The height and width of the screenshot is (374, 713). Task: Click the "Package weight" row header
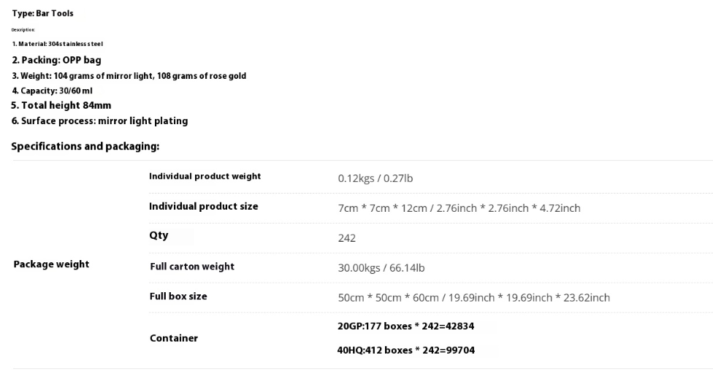(51, 264)
